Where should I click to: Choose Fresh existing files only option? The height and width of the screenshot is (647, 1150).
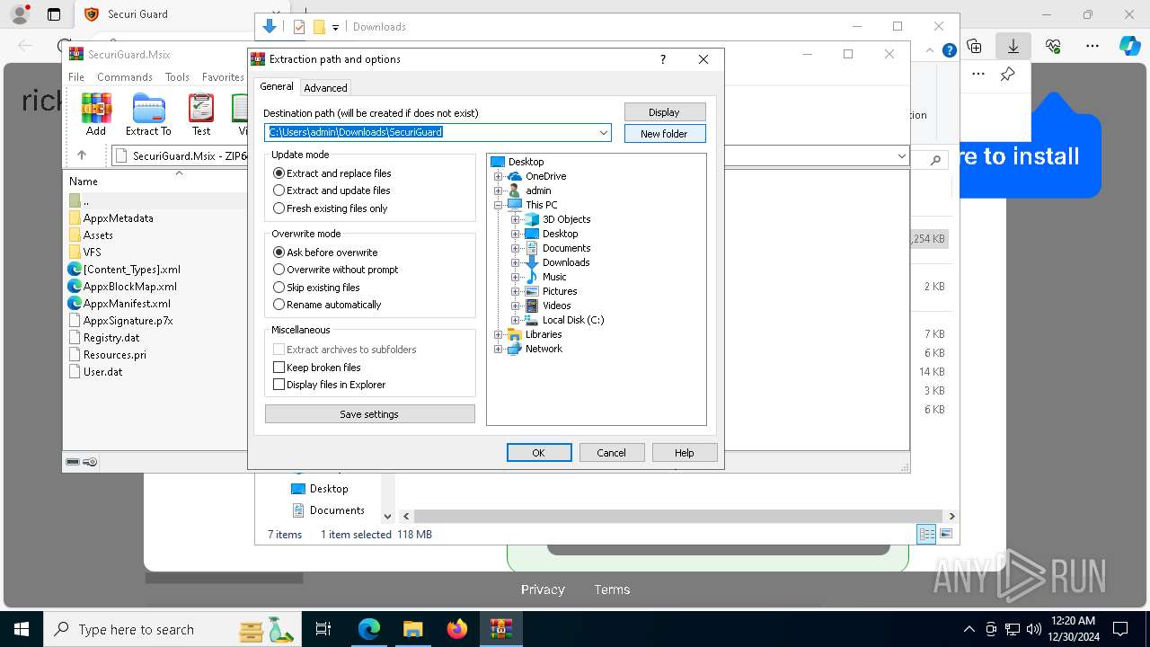331,208
